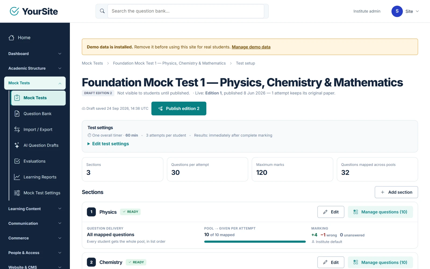The image size is (430, 269).
Task: Click the cloud icon beside Draft saved
Action: 84,108
